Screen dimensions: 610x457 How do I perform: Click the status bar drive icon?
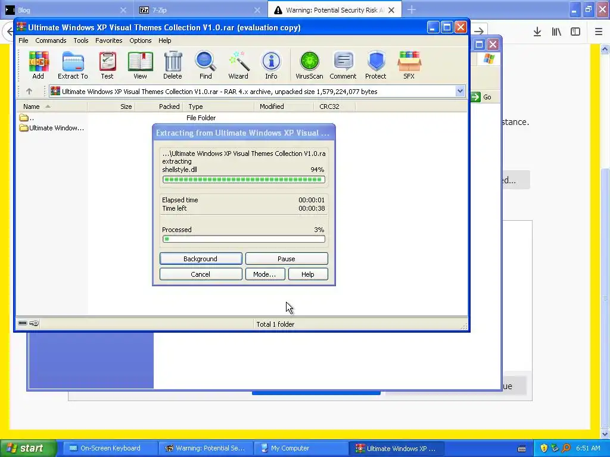pos(23,323)
